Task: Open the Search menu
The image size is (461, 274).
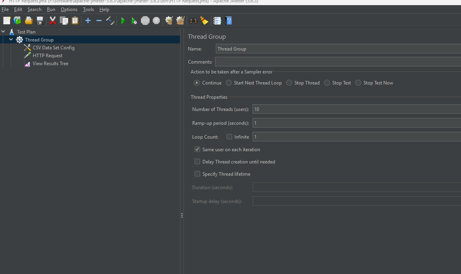Action: click(x=34, y=9)
